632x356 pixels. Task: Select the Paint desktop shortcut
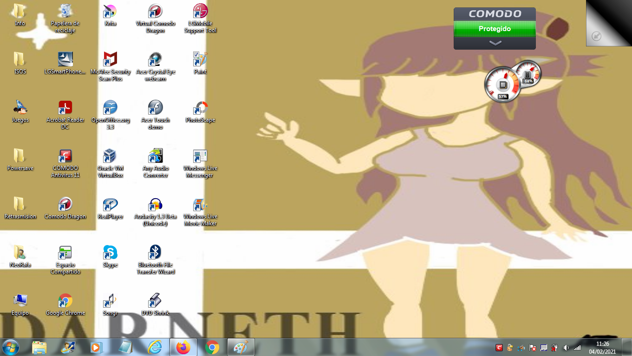tap(200, 63)
